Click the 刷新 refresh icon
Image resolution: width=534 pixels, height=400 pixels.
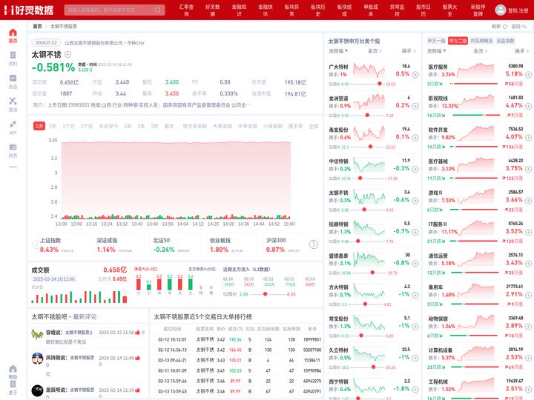(505, 26)
